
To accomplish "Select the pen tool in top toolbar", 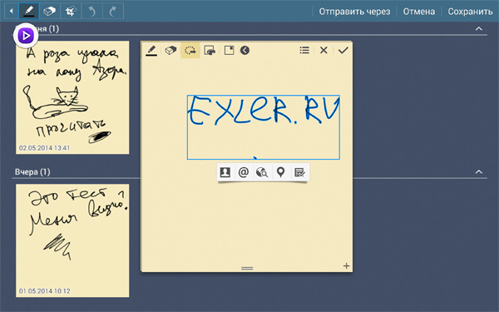I will point(28,12).
